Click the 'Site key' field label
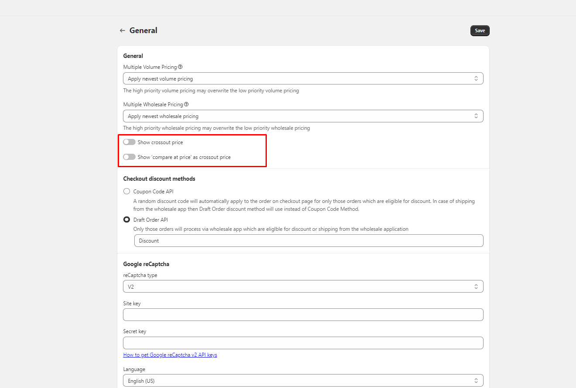576x388 pixels. point(132,304)
